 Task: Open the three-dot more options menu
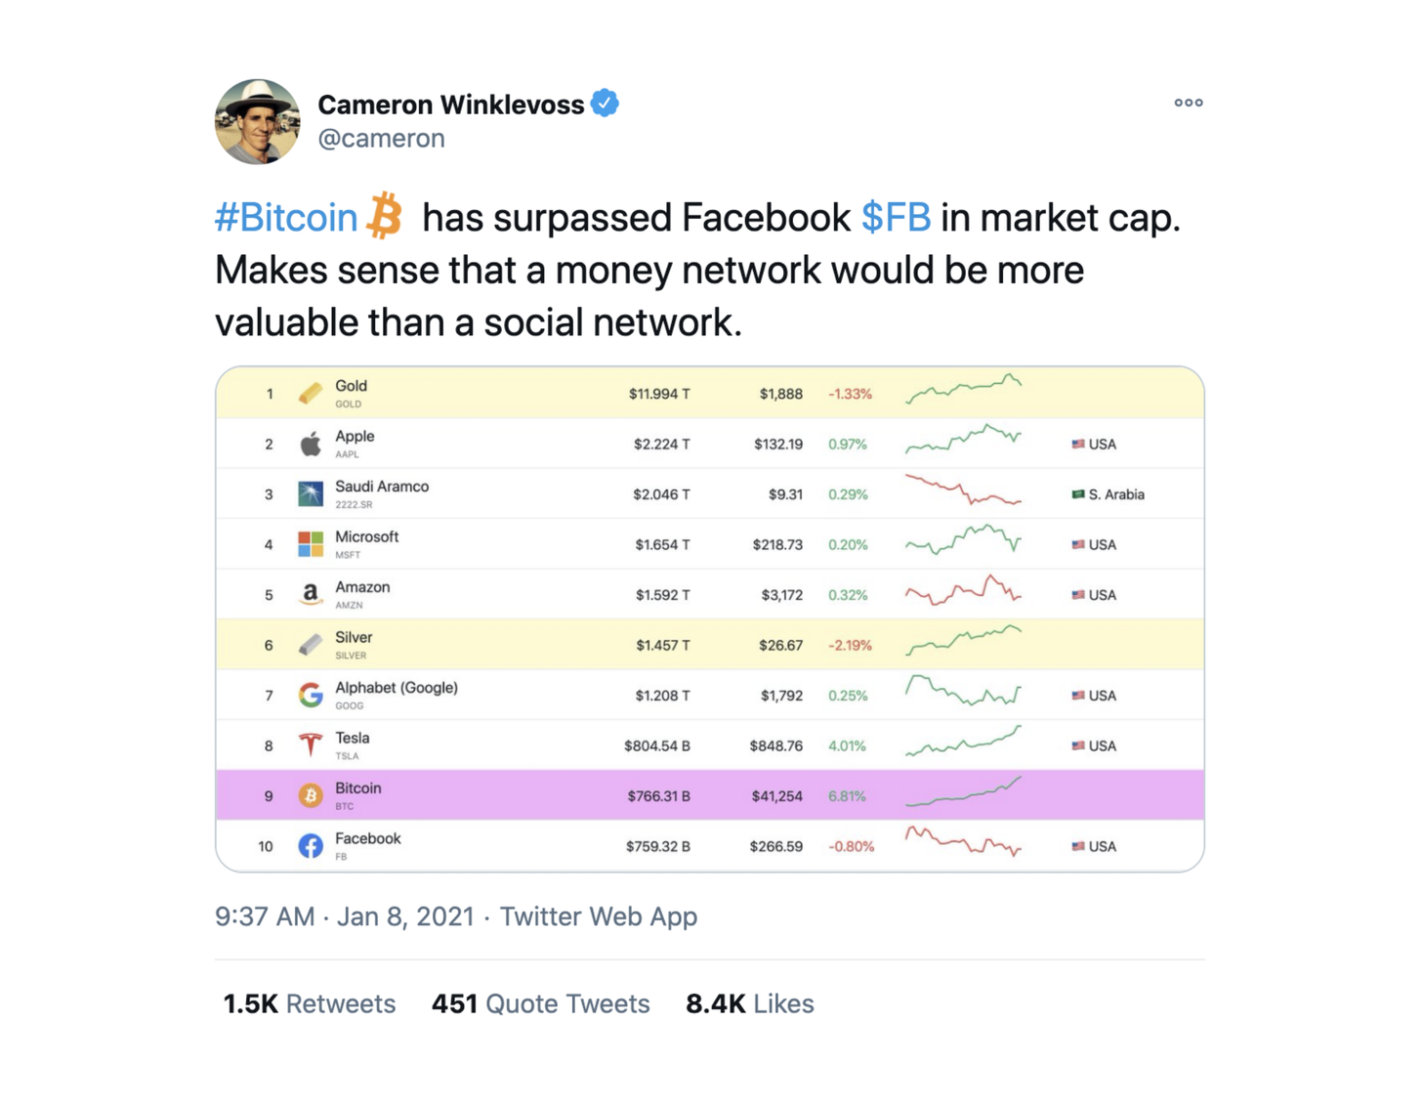[x=1188, y=103]
